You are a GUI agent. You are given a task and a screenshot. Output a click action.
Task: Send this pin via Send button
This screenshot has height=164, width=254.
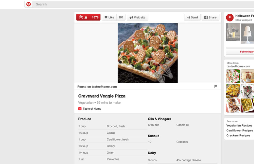[x=192, y=17]
